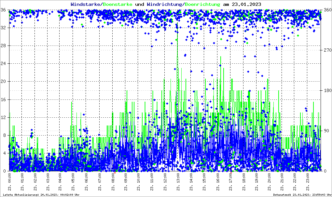Viewport: 332px width, 197px height.
Task: Click the 22:00 time axis label
Action: 295,182
